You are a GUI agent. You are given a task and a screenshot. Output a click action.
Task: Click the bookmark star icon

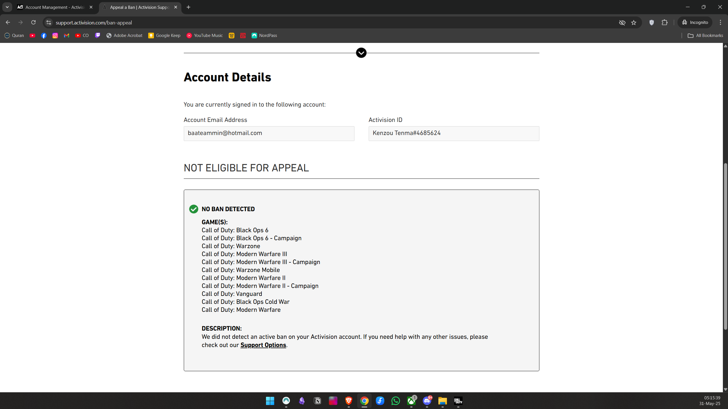pos(634,22)
